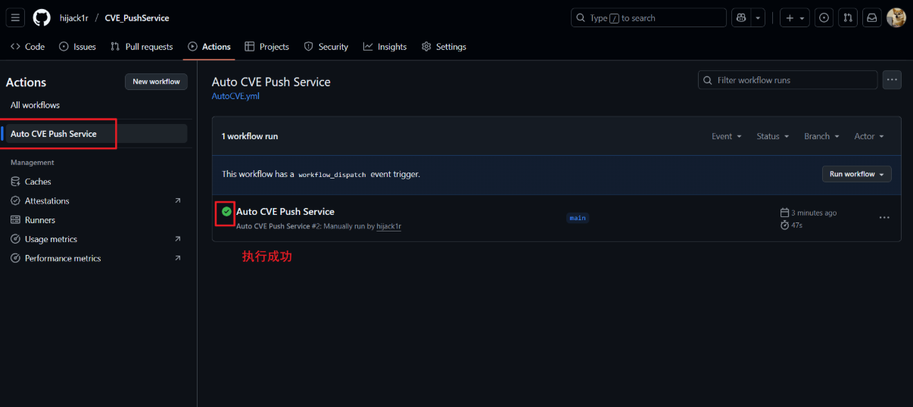Open the AutoCVE.yml workflow file link
Viewport: 913px width, 407px height.
coord(235,96)
